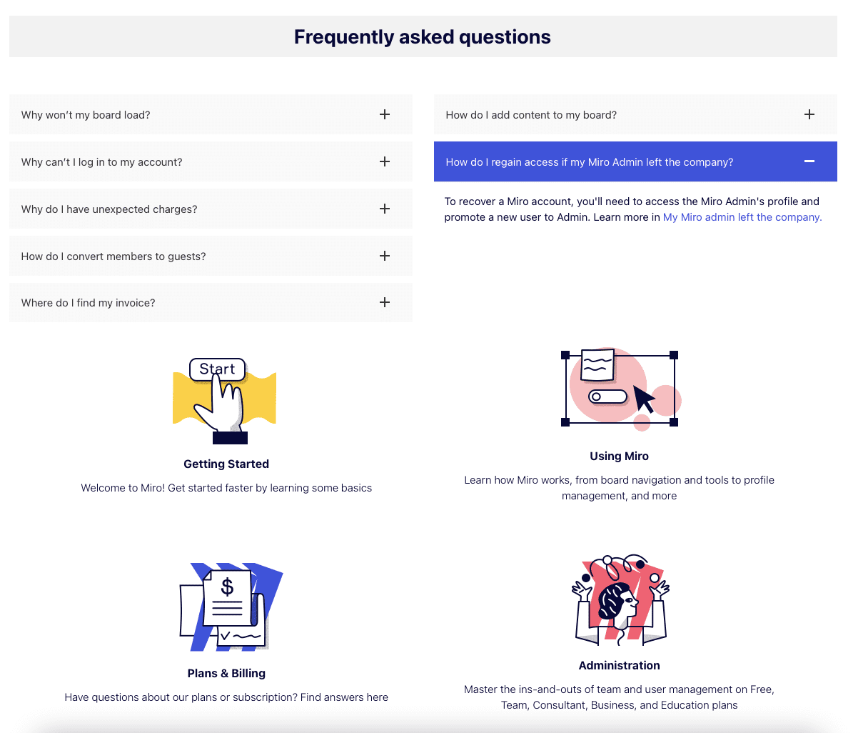Click plus icon next to unexpected charges question
The width and height of the screenshot is (868, 733).
[385, 209]
